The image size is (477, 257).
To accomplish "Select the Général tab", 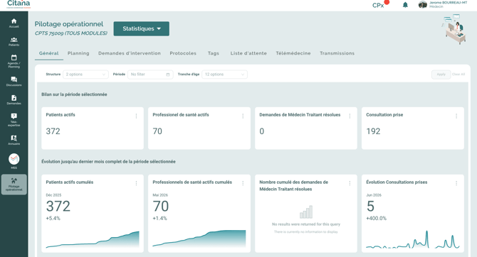I will click(48, 53).
